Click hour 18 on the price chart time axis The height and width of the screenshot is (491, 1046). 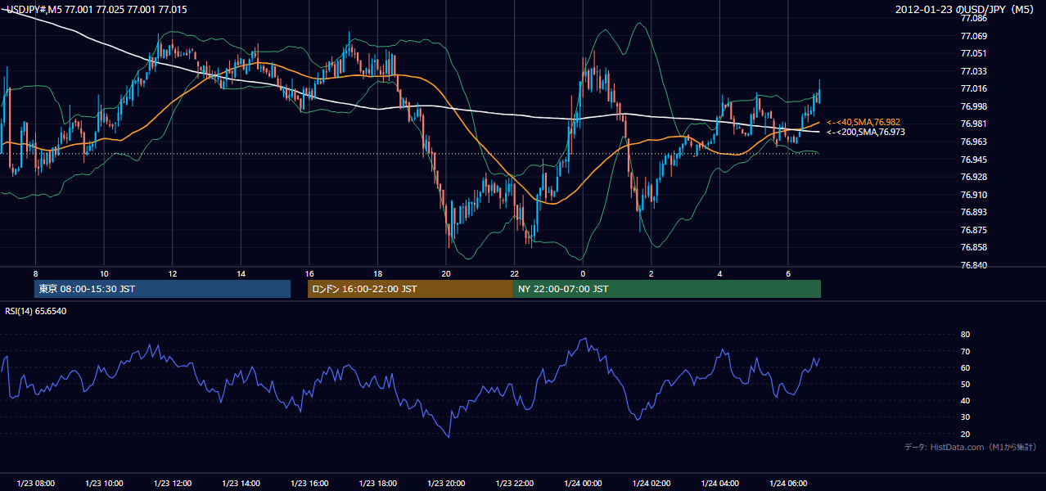(377, 273)
